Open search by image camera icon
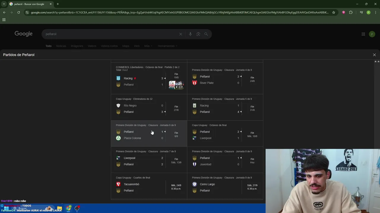The height and width of the screenshot is (213, 380). point(198,34)
